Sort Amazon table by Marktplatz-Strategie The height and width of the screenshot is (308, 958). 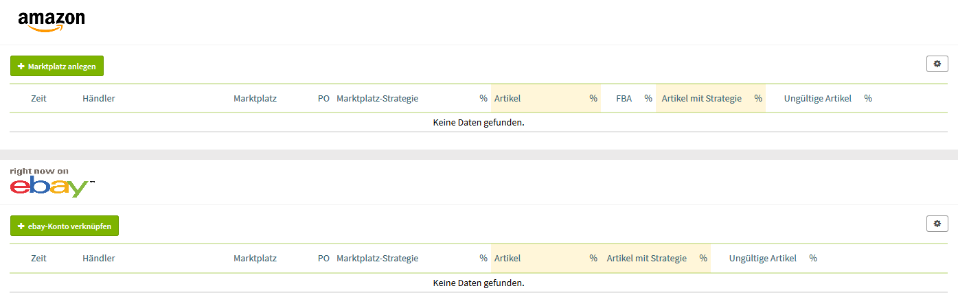[377, 98]
